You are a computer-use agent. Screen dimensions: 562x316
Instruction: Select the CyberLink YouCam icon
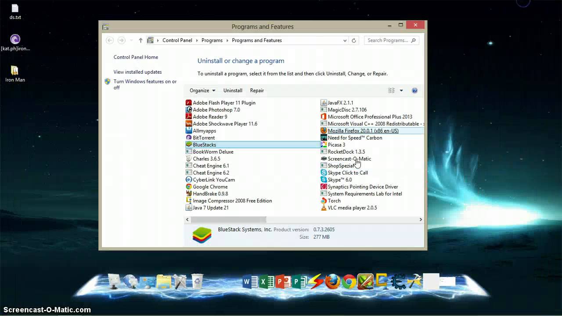coord(189,180)
